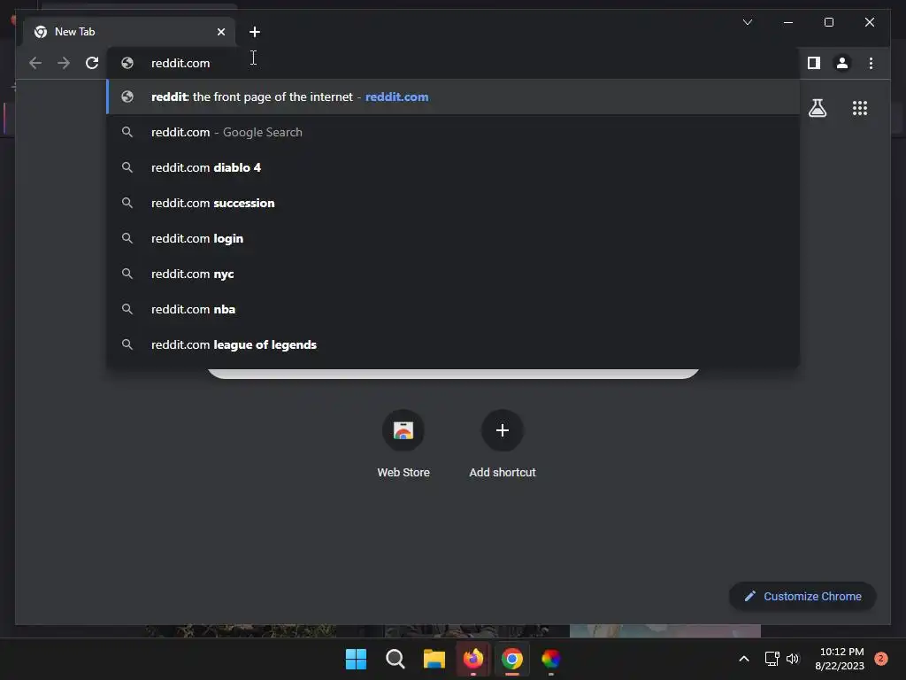This screenshot has height=680, width=906.
Task: Open the Chrome profile avatar
Action: [842, 63]
